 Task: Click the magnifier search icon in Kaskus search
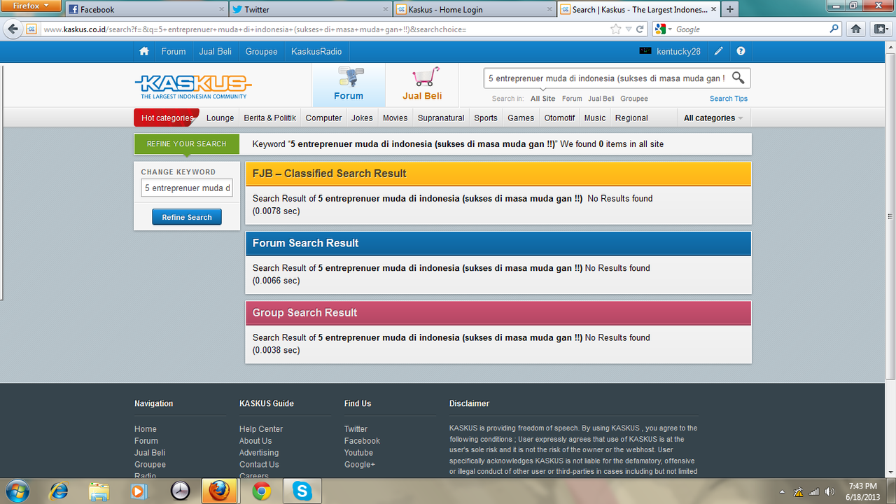click(738, 78)
